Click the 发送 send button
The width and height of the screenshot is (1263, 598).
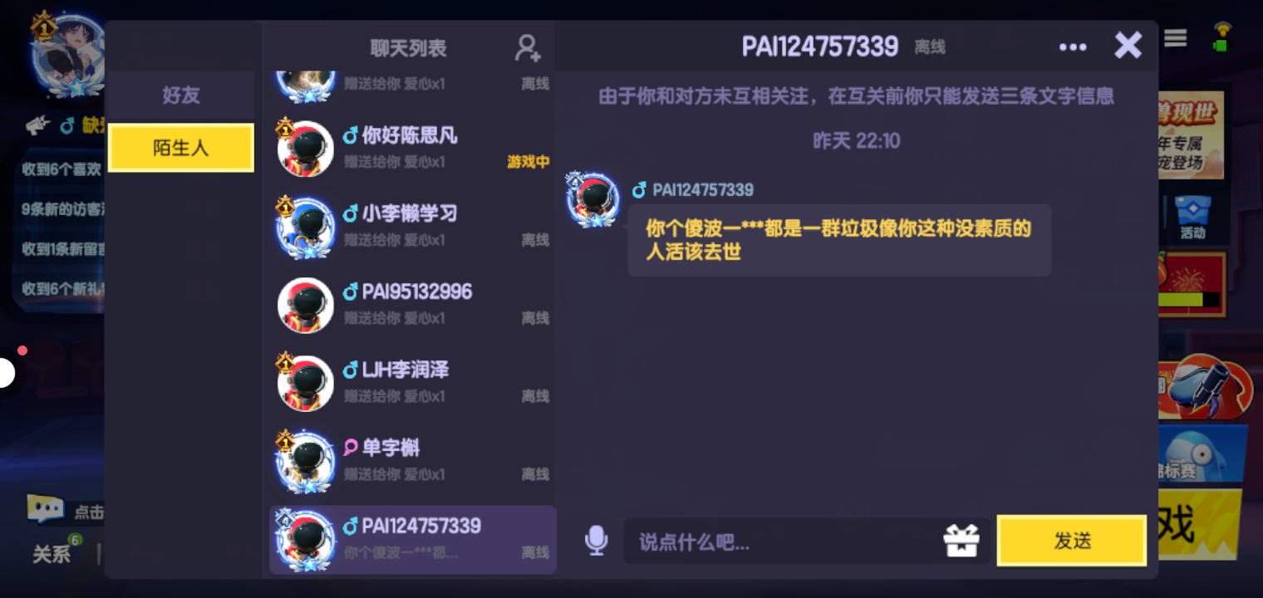point(1072,541)
